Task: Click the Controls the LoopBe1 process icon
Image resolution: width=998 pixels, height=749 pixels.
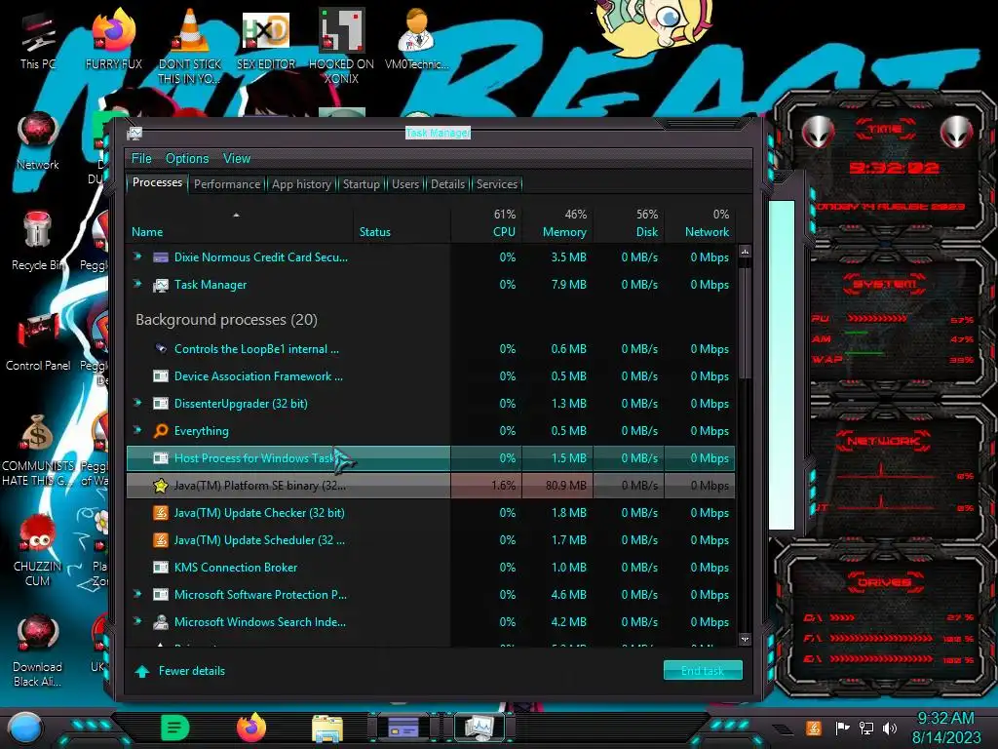Action: (x=161, y=349)
